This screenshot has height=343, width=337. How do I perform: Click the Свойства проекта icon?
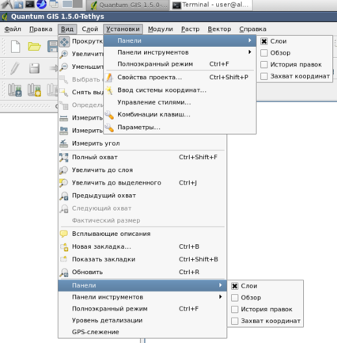point(109,78)
